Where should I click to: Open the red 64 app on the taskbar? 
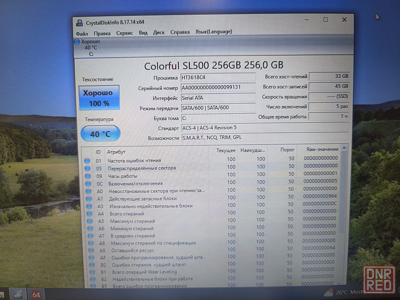pos(36,295)
